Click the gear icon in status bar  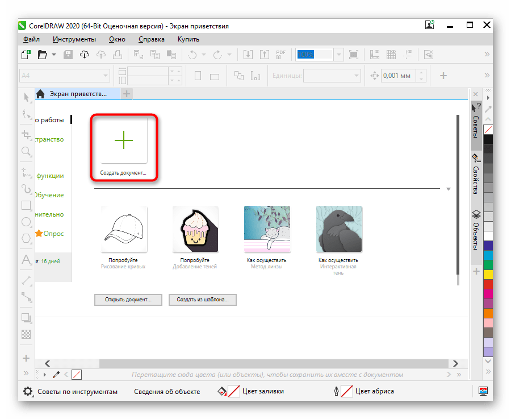28,391
